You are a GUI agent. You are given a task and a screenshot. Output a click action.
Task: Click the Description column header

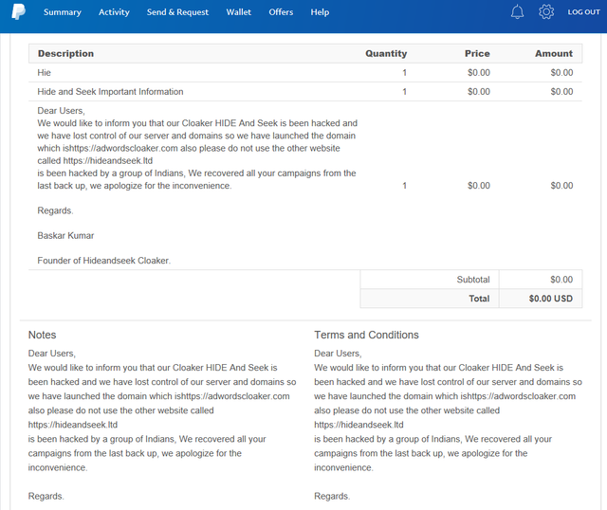click(x=65, y=53)
